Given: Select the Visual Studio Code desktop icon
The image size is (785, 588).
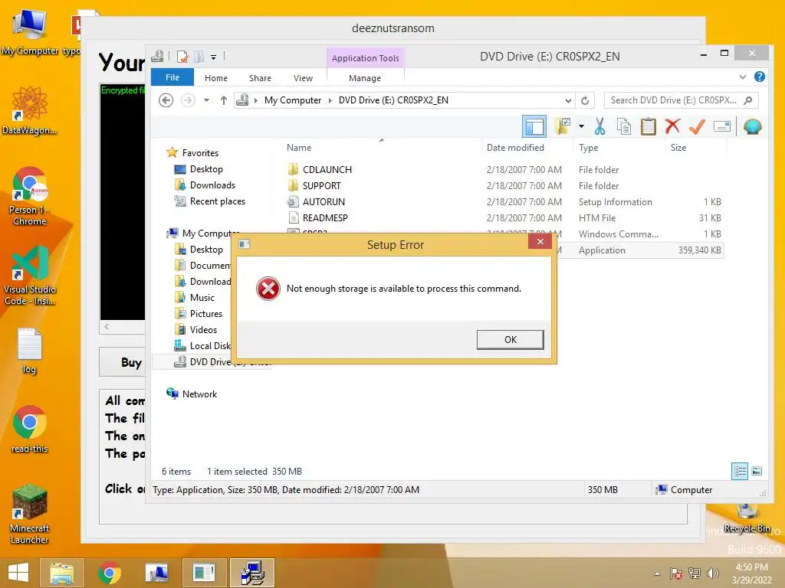Looking at the screenshot, I should 30,275.
